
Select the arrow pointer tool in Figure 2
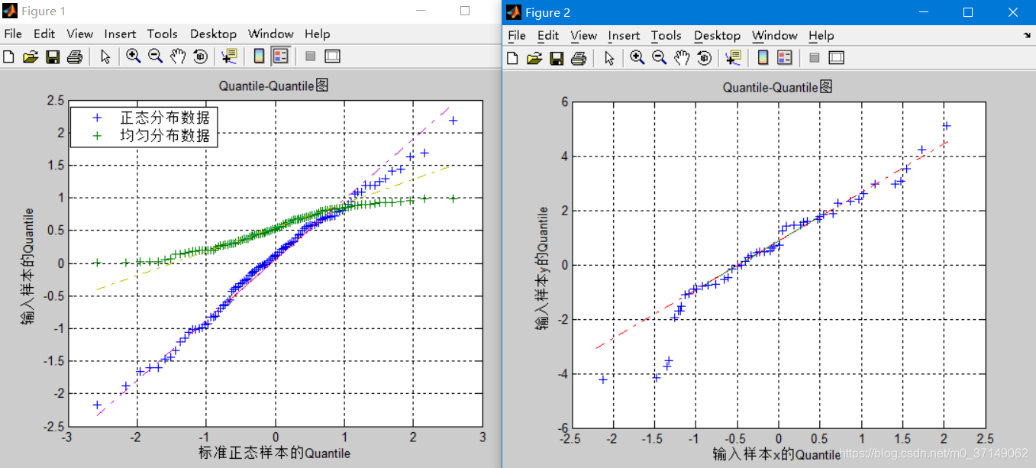coord(609,57)
